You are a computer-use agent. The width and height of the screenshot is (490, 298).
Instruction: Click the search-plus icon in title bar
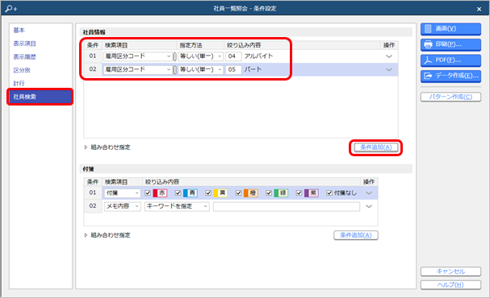[x=11, y=8]
